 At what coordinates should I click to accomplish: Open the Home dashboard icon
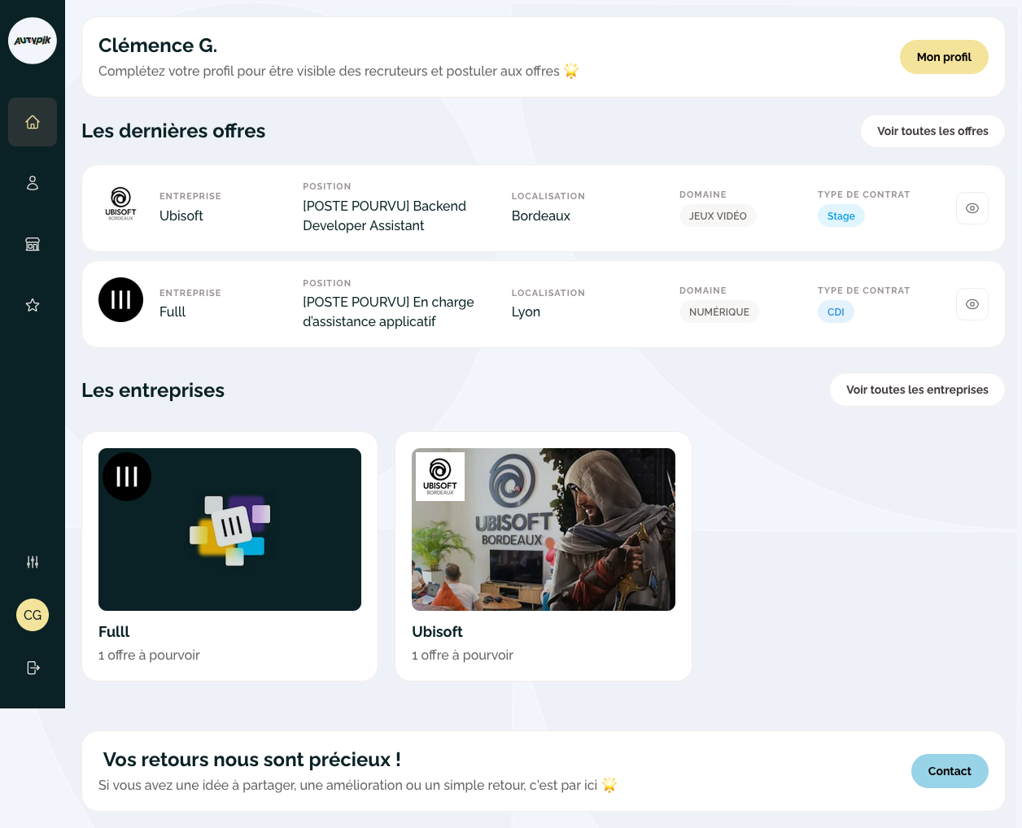[x=33, y=122]
